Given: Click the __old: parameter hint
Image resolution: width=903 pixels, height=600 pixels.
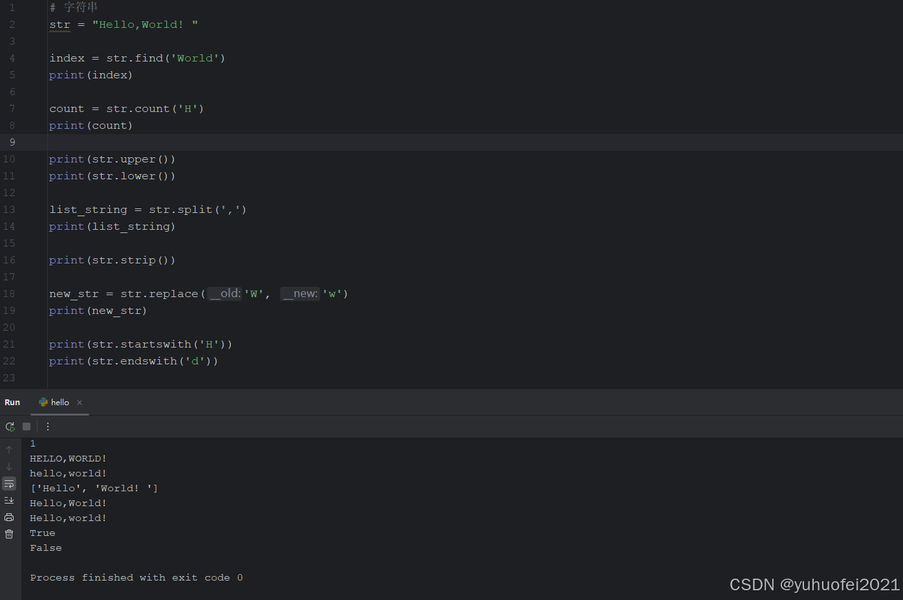Looking at the screenshot, I should [x=224, y=294].
